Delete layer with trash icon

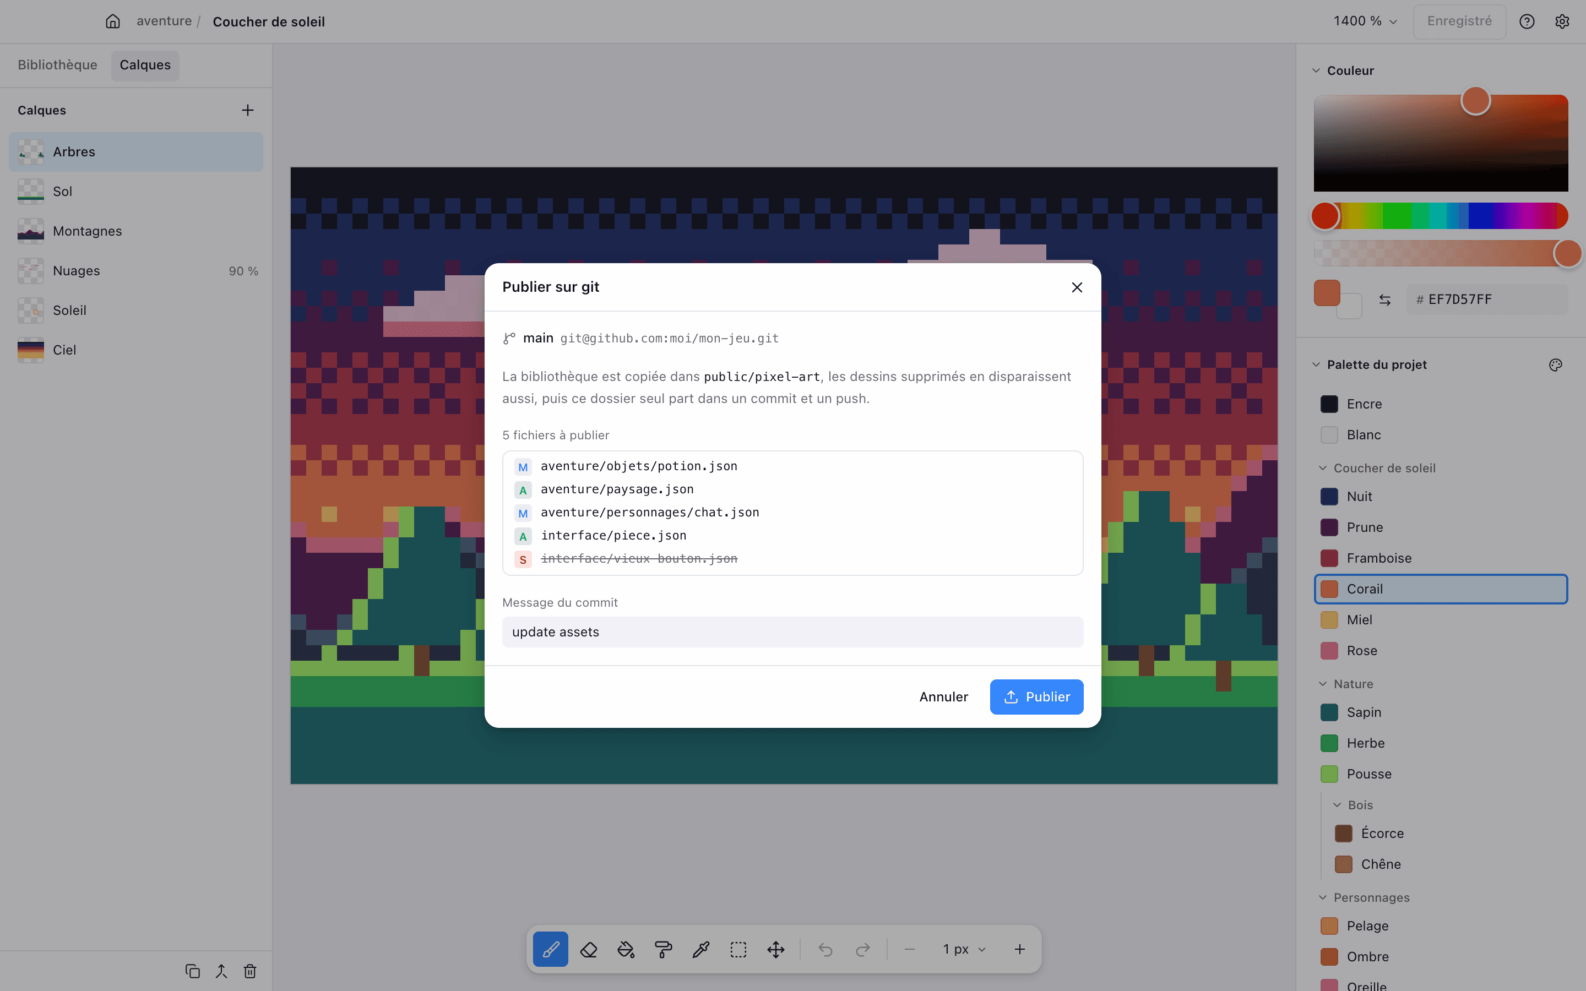tap(251, 971)
